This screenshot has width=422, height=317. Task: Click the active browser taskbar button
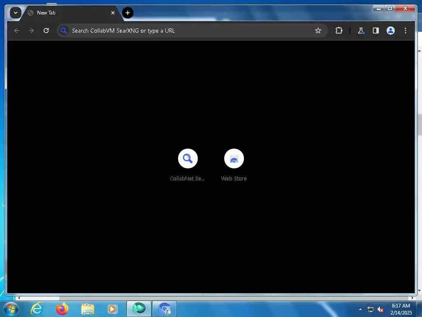[164, 309]
